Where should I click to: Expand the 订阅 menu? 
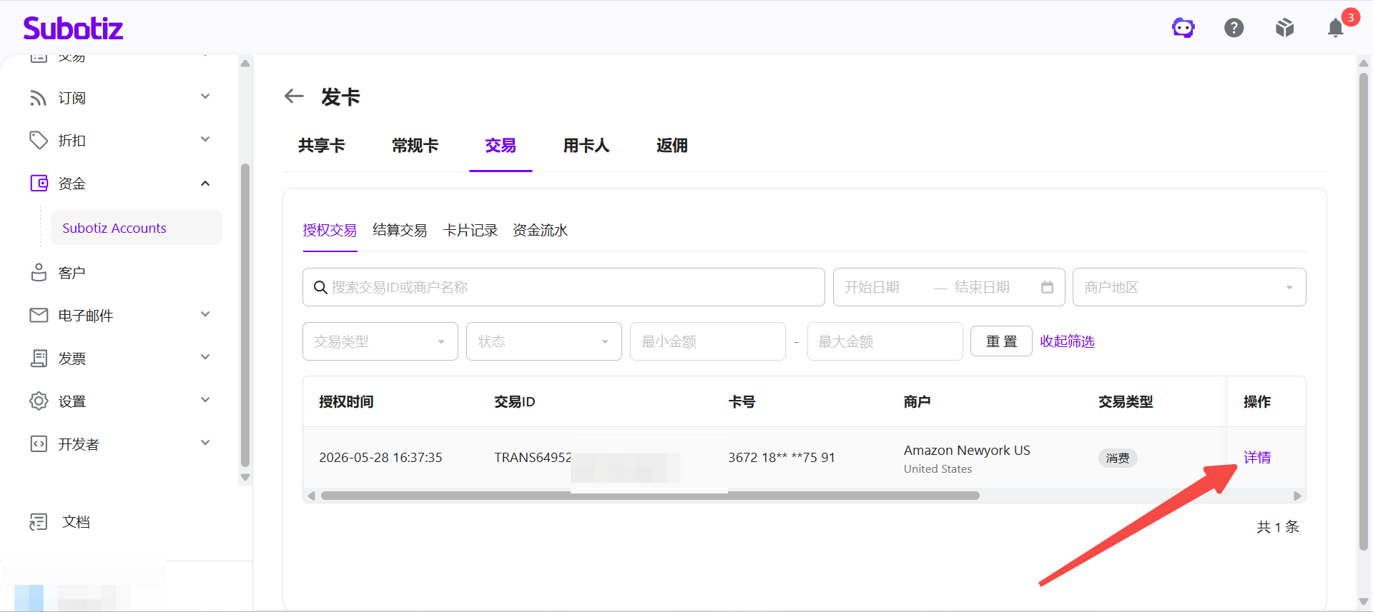205,96
